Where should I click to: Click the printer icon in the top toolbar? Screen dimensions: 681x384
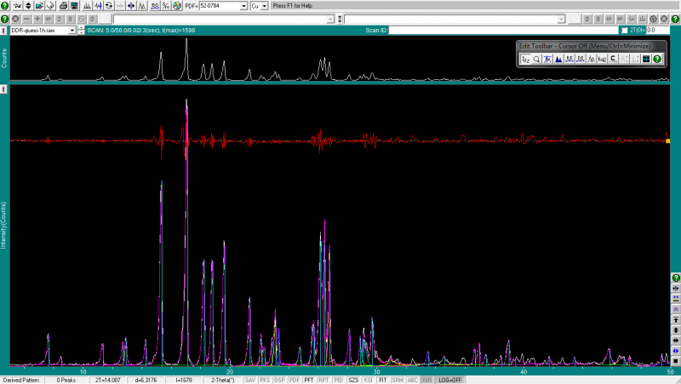(x=63, y=6)
